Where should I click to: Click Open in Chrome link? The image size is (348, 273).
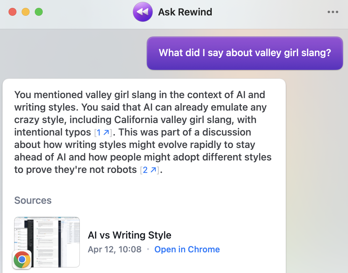pyautogui.click(x=187, y=249)
